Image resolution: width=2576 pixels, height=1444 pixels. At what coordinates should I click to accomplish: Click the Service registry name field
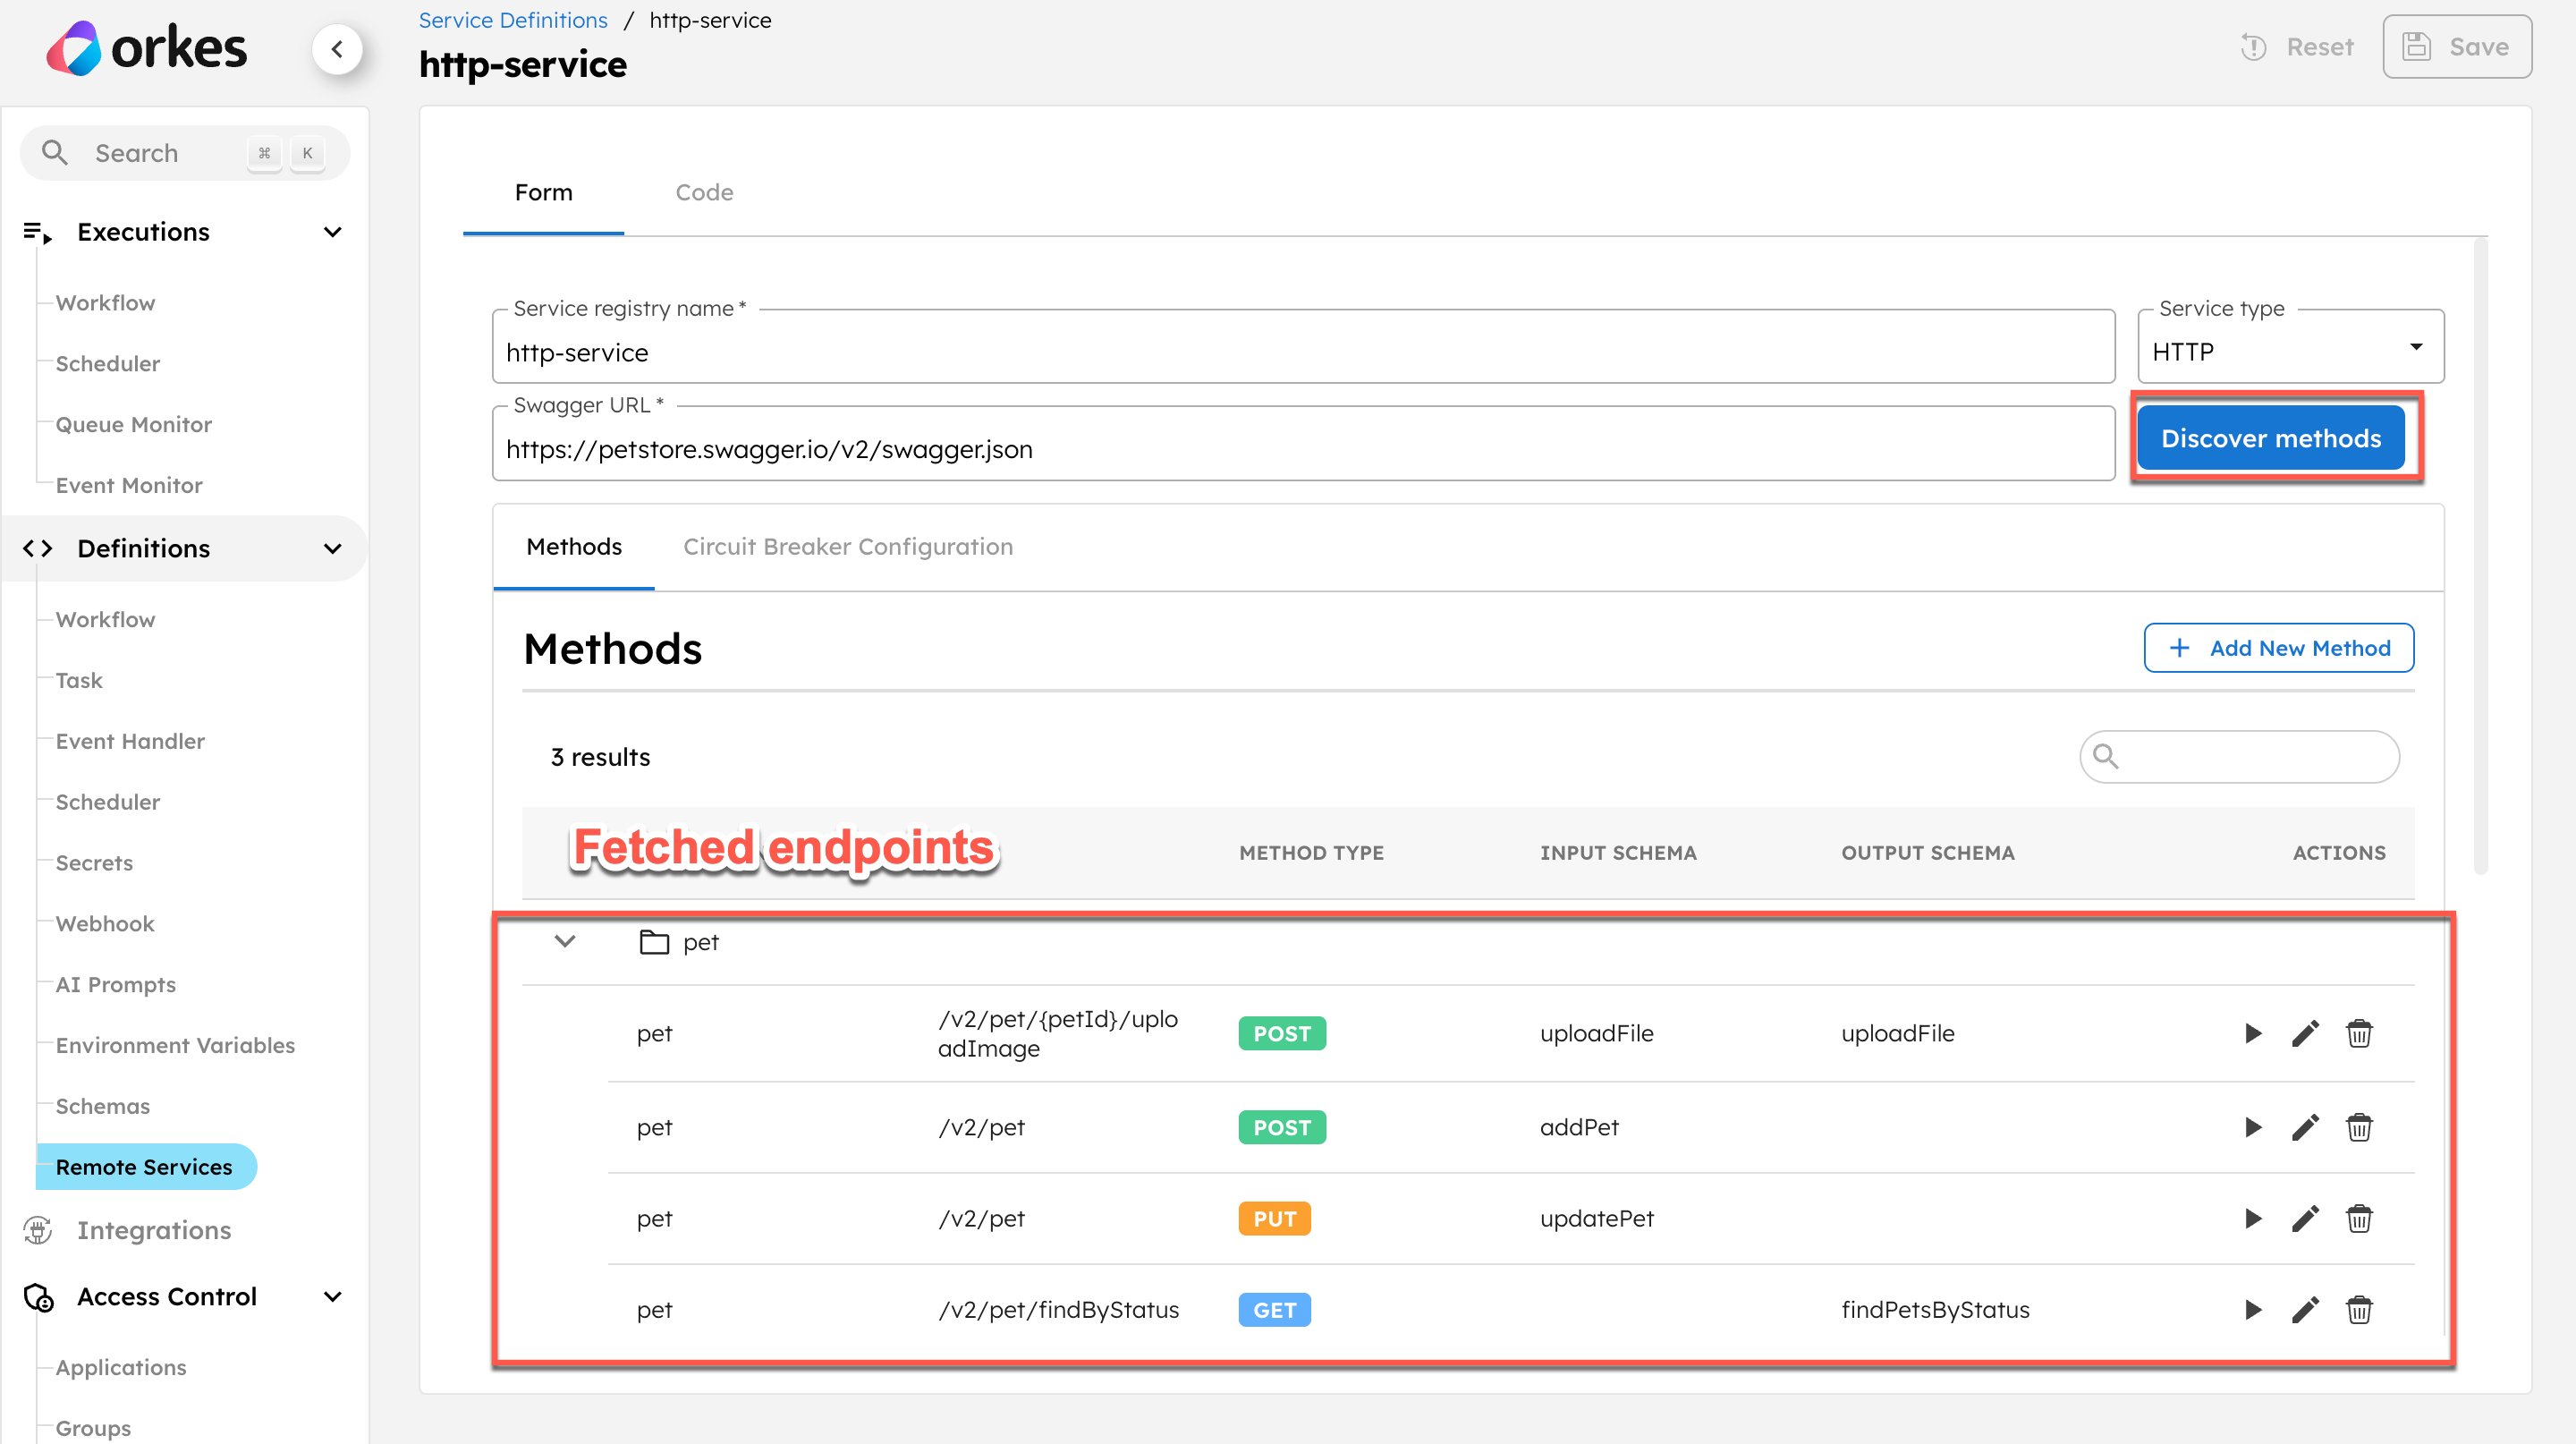pyautogui.click(x=1303, y=347)
